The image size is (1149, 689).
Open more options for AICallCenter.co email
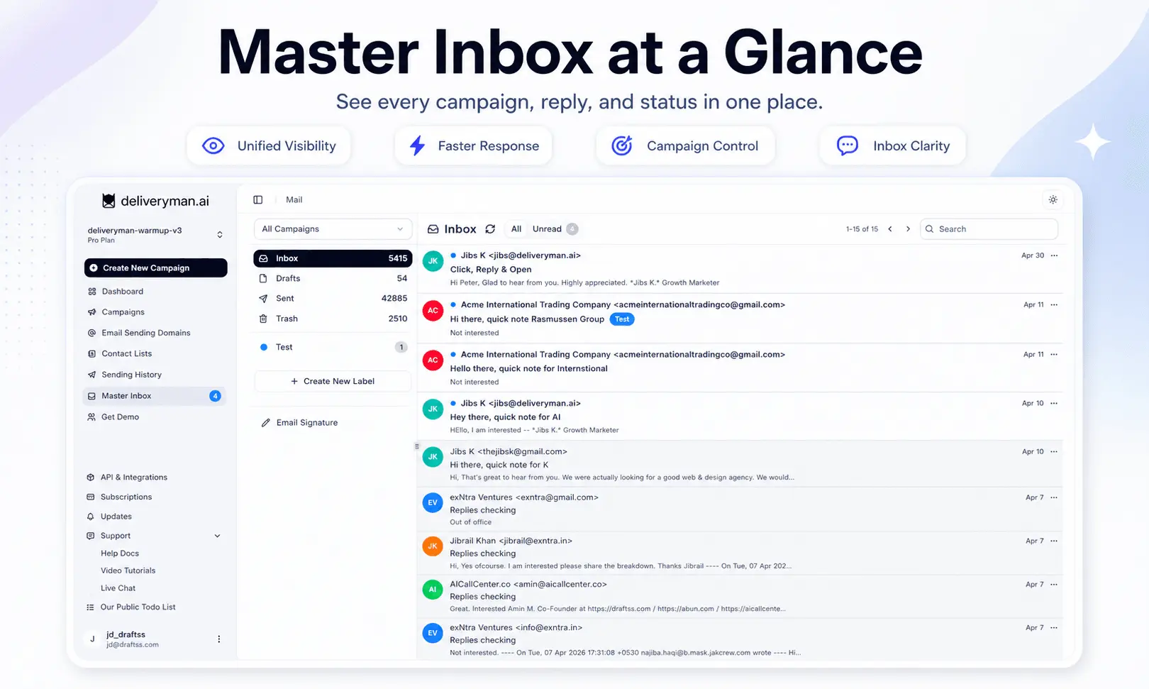[x=1054, y=585]
